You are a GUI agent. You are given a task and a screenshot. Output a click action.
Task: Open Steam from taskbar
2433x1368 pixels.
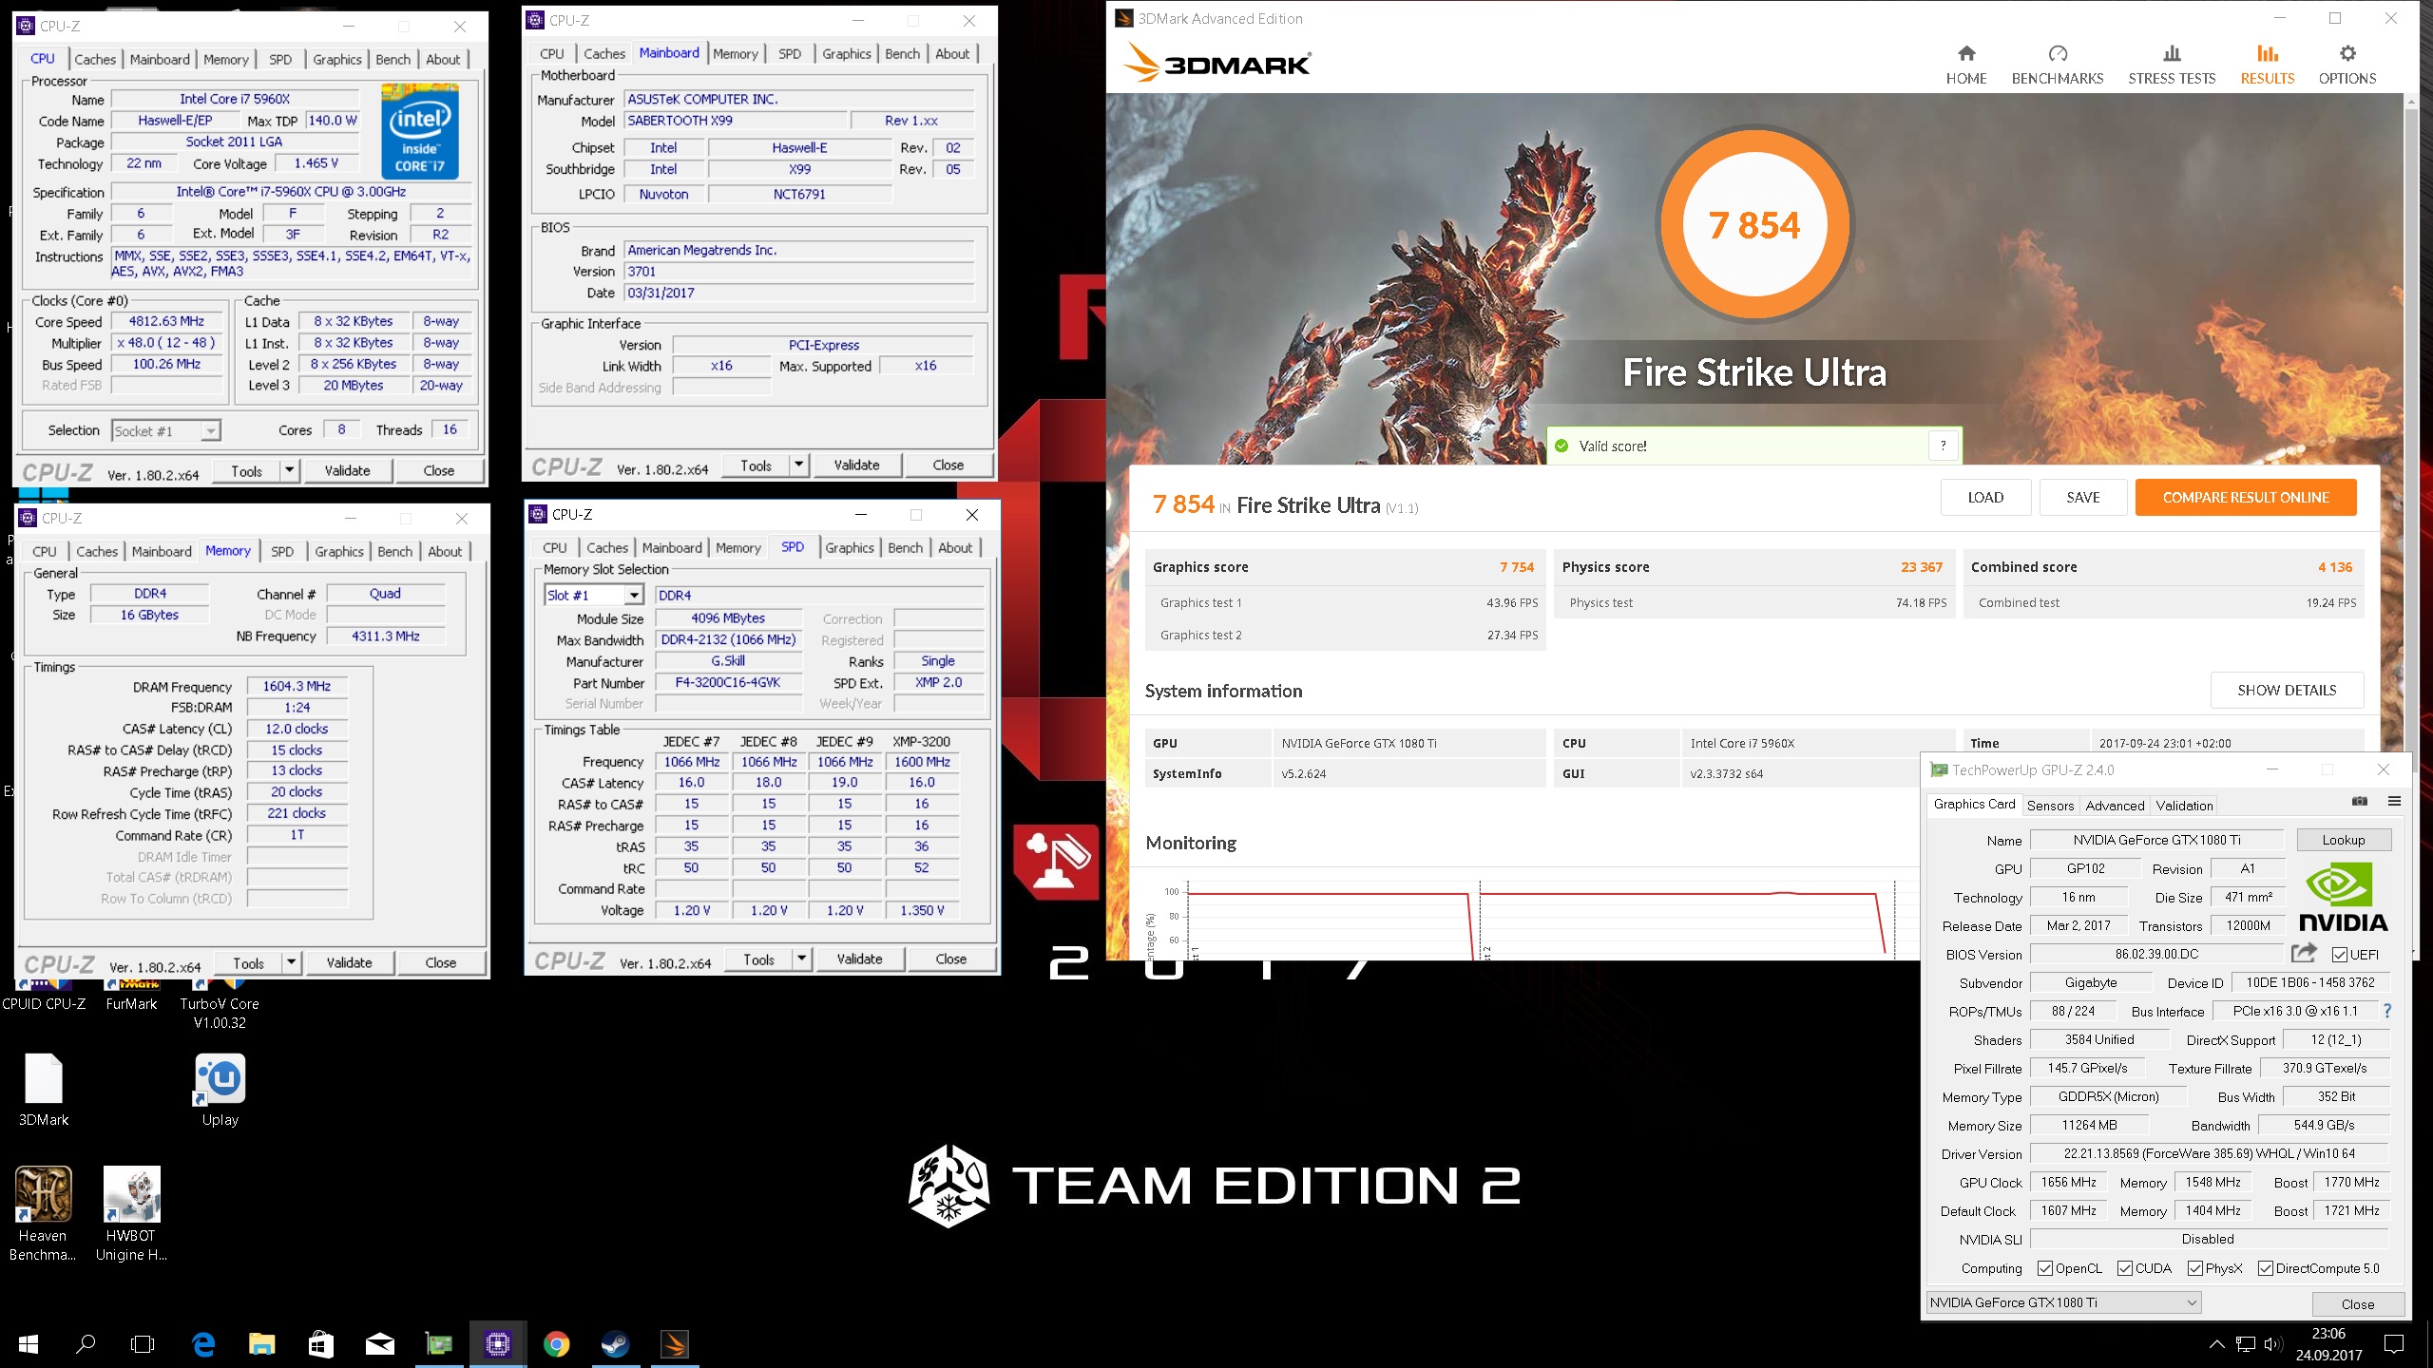[x=616, y=1344]
